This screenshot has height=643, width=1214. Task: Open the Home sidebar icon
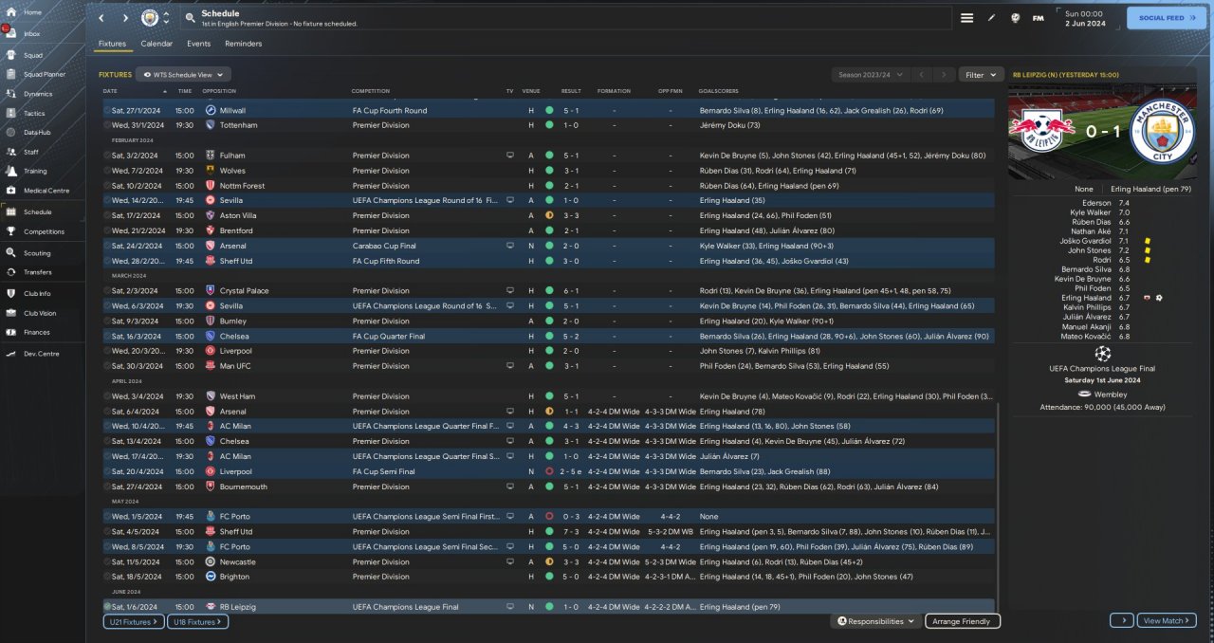11,12
